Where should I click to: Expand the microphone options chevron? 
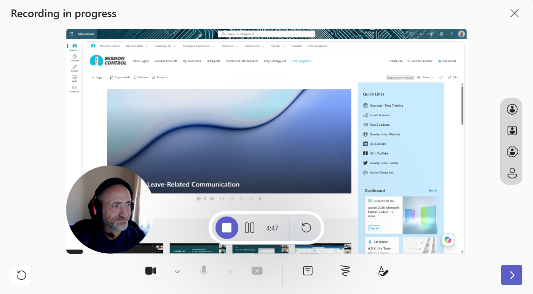(230, 271)
